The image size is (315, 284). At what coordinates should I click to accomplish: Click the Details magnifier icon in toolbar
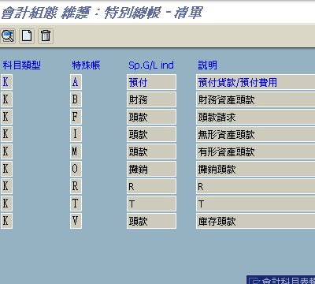point(7,35)
